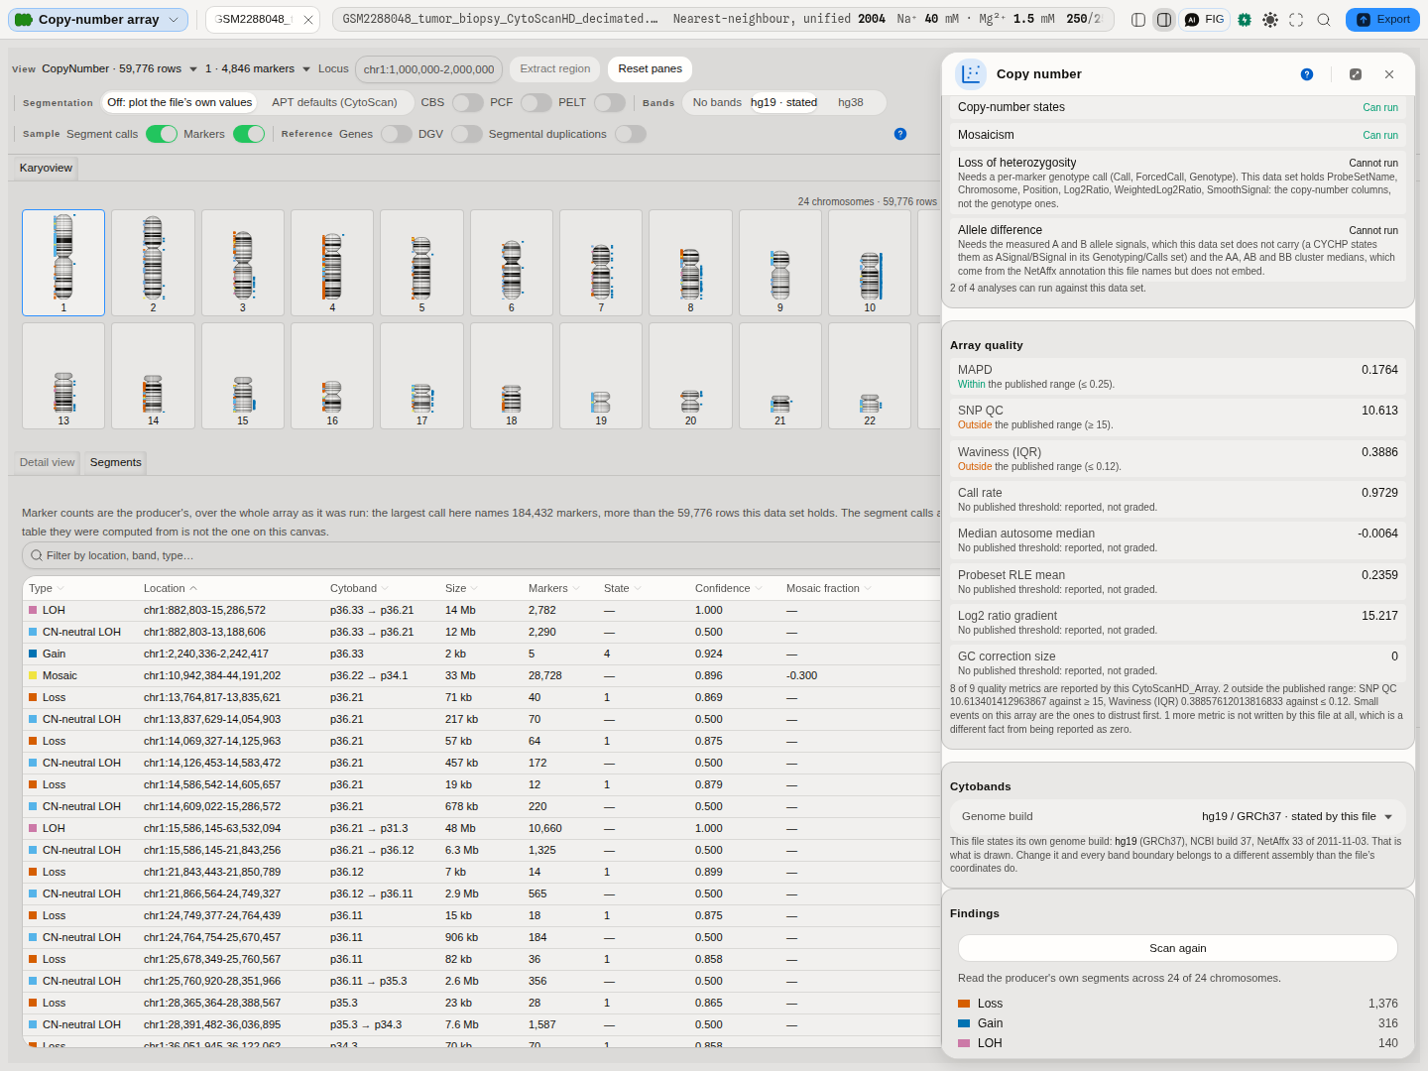The height and width of the screenshot is (1071, 1428).
Task: Close the GSM2288048 file tab
Action: click(x=308, y=20)
